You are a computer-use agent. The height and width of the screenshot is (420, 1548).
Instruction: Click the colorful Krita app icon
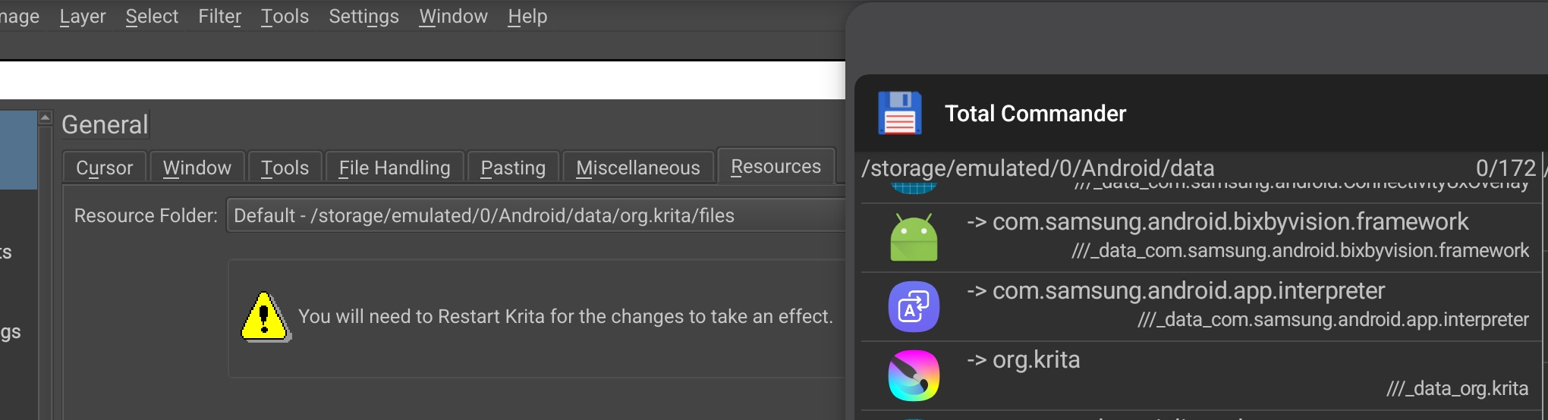914,375
